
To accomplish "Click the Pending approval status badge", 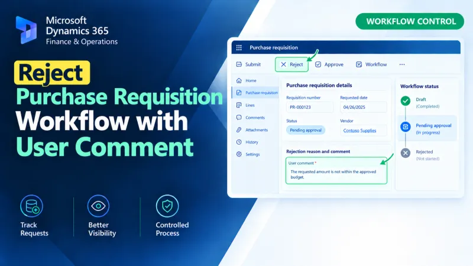I will (x=306, y=130).
